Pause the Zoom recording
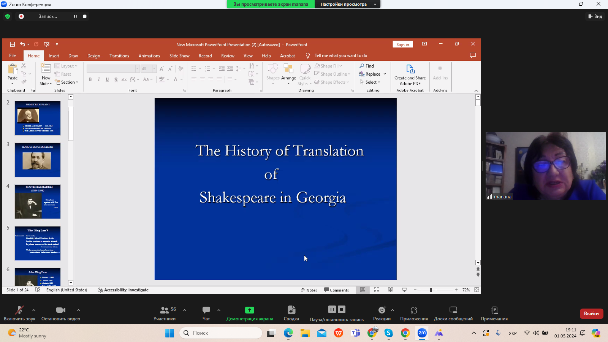Viewport: 608px width, 342px height. 332,309
